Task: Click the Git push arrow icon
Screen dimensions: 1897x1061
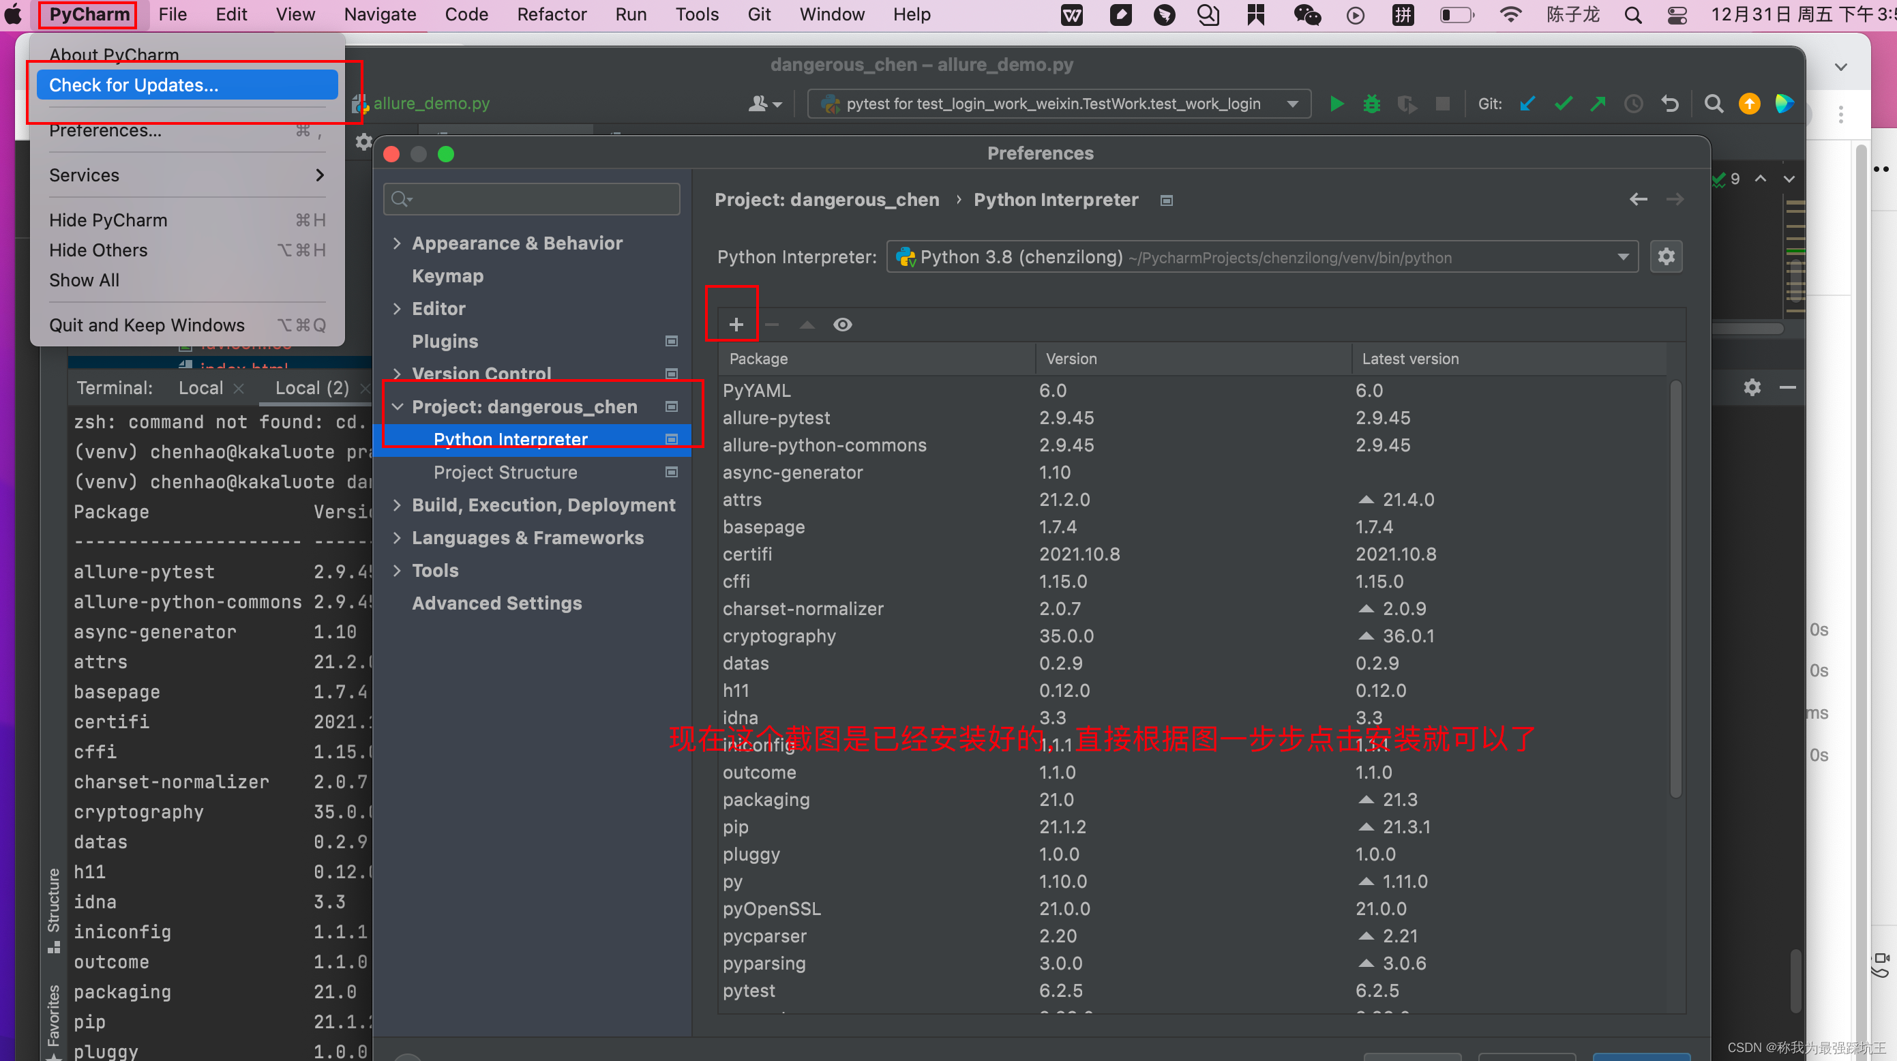Action: click(1597, 104)
